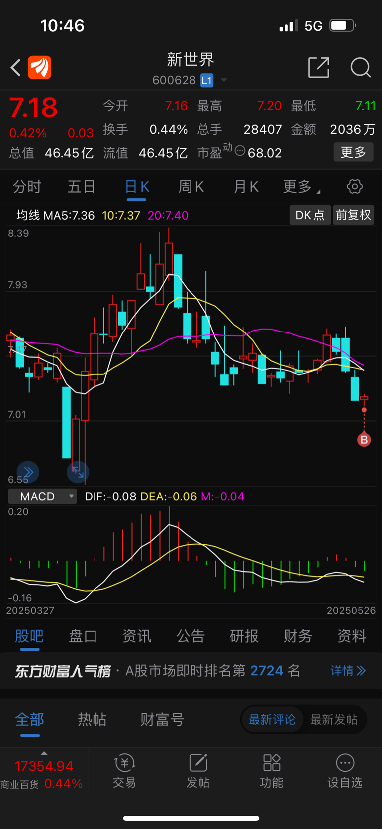
Task: Tap the 20250526 end date label
Action: pos(351,611)
